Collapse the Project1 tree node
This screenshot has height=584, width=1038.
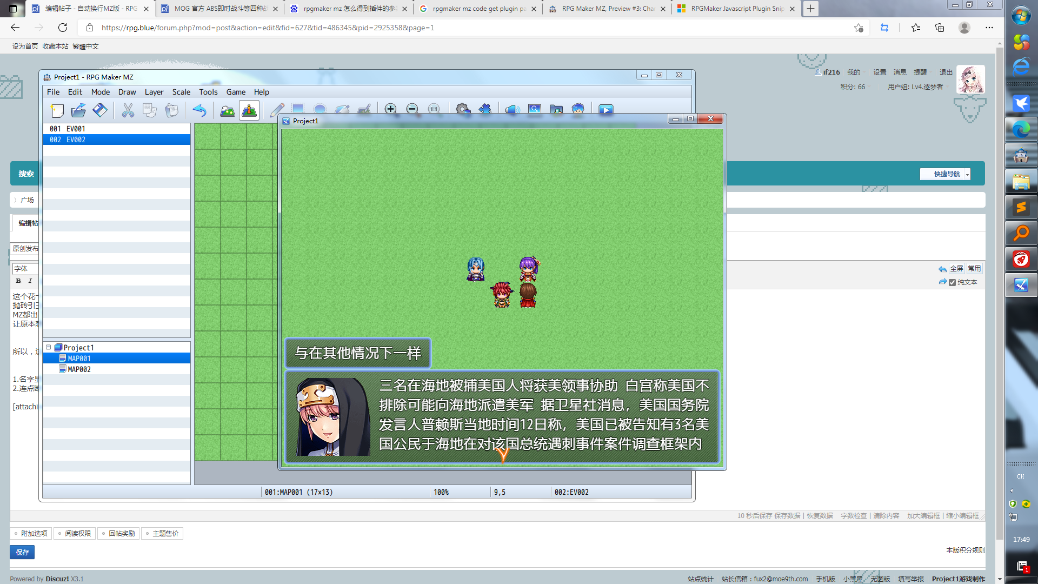(x=48, y=347)
